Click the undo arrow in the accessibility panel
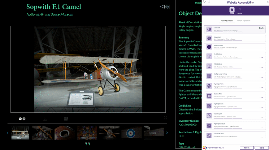The height and width of the screenshot is (150, 269). pyautogui.click(x=204, y=1)
